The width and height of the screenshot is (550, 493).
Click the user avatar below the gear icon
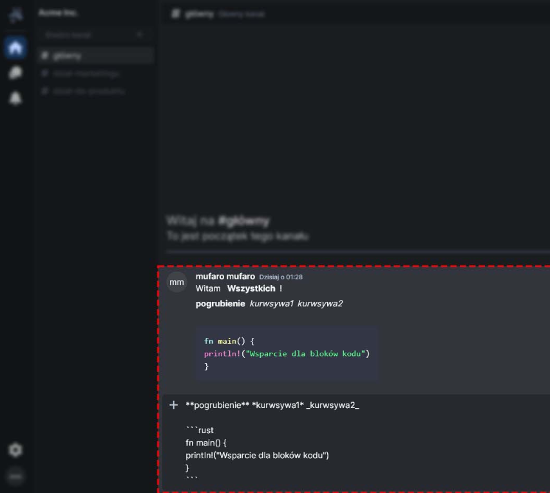15,476
